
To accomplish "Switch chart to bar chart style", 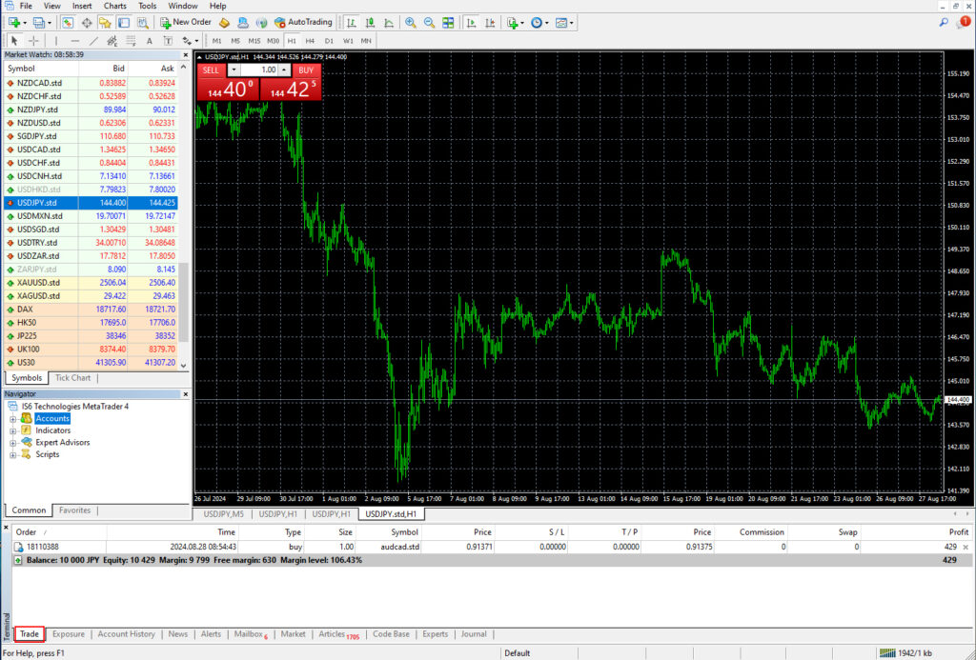I will pos(352,23).
